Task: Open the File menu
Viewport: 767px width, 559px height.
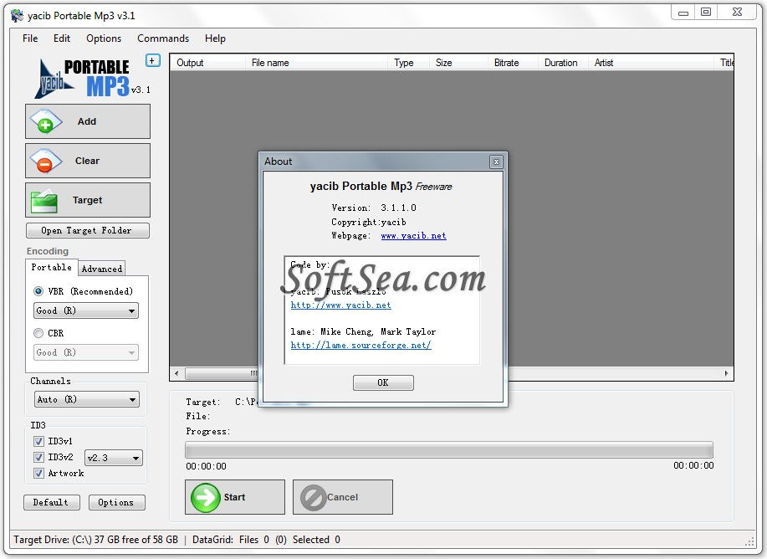Action: 30,38
